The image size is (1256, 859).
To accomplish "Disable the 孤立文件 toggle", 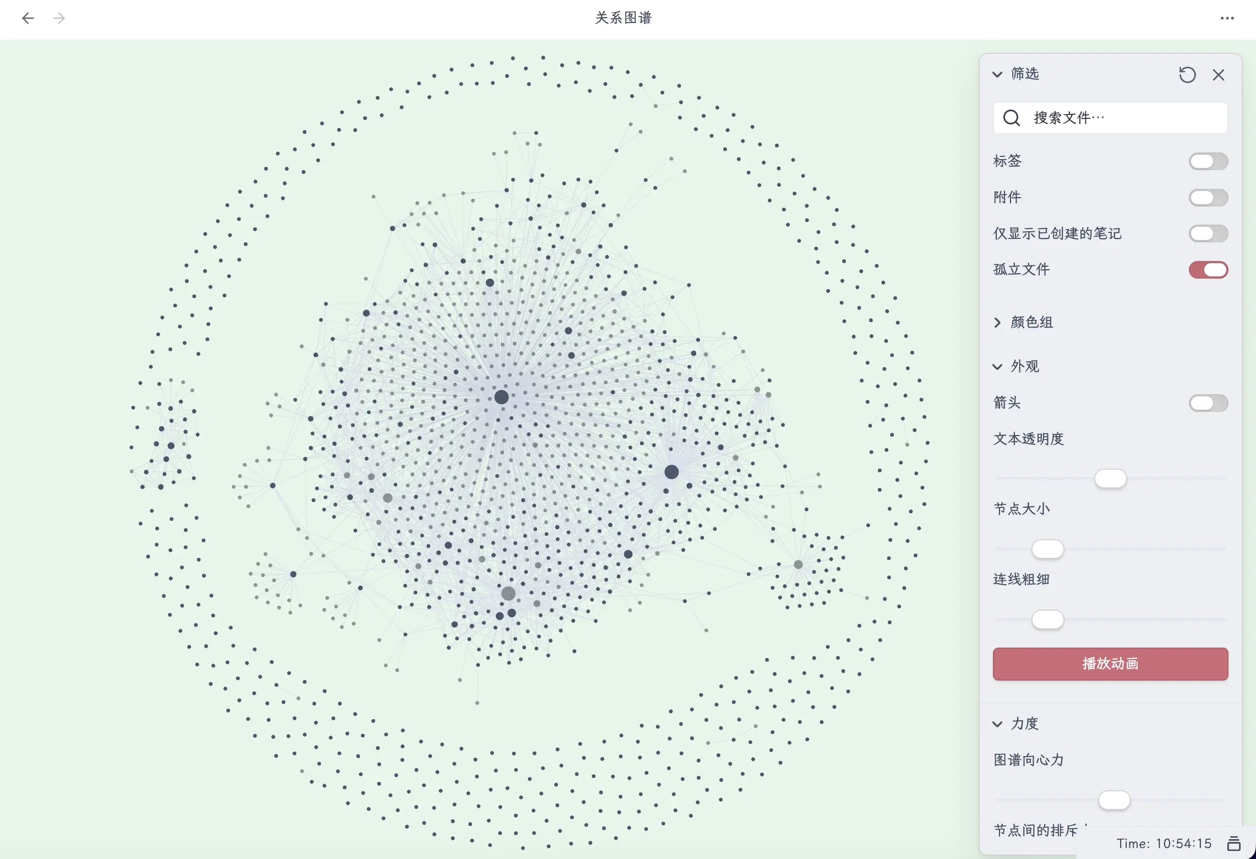I will coord(1208,270).
